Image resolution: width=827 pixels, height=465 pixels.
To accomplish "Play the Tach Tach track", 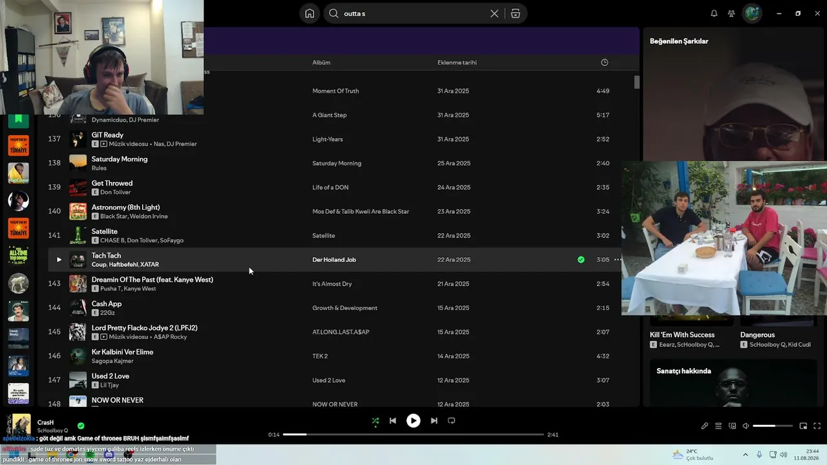I will 59,260.
